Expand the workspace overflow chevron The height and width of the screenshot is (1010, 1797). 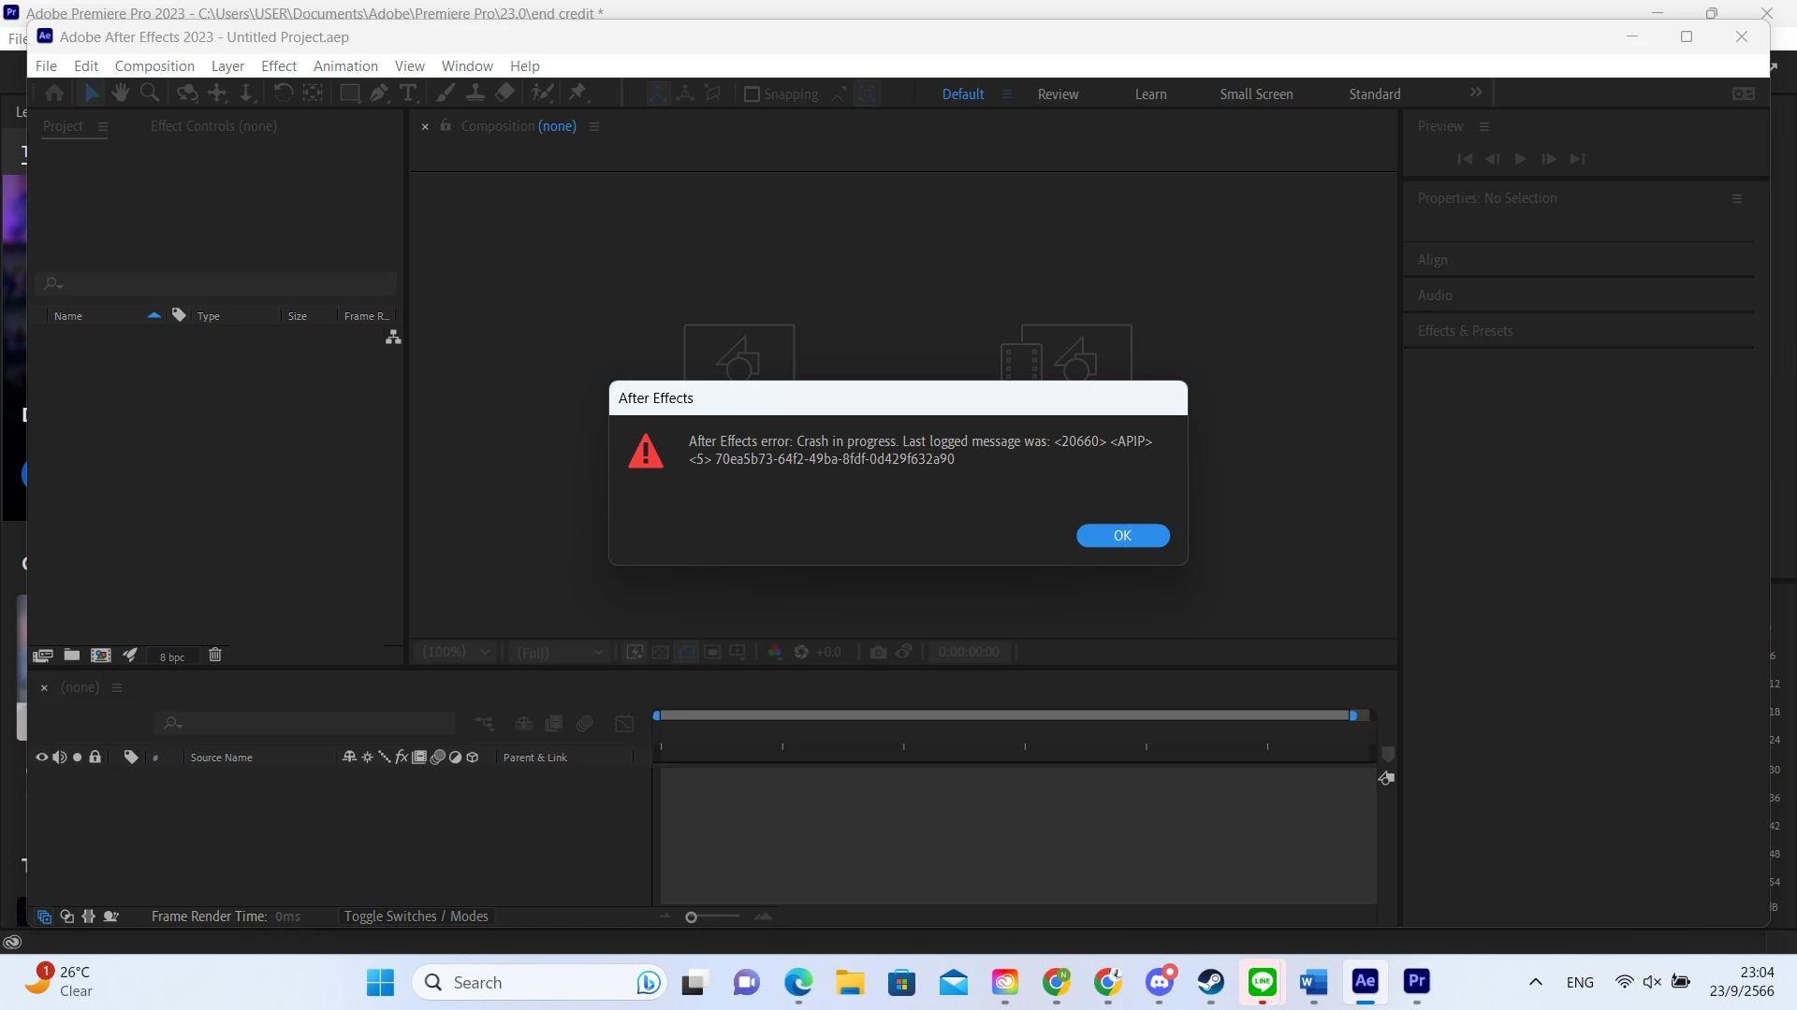click(x=1476, y=93)
